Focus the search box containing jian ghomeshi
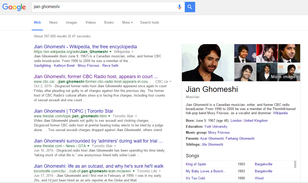The image size is (308, 183). coord(108,7)
